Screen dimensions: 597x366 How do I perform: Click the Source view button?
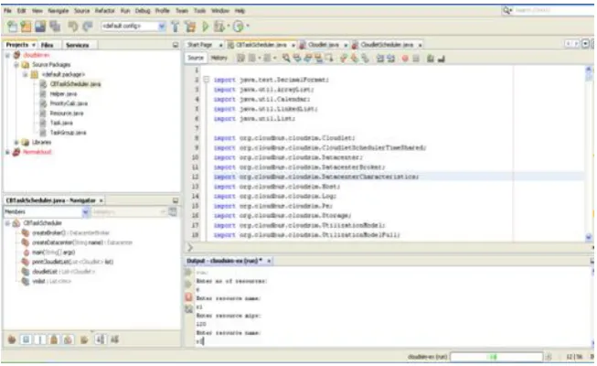(x=196, y=58)
